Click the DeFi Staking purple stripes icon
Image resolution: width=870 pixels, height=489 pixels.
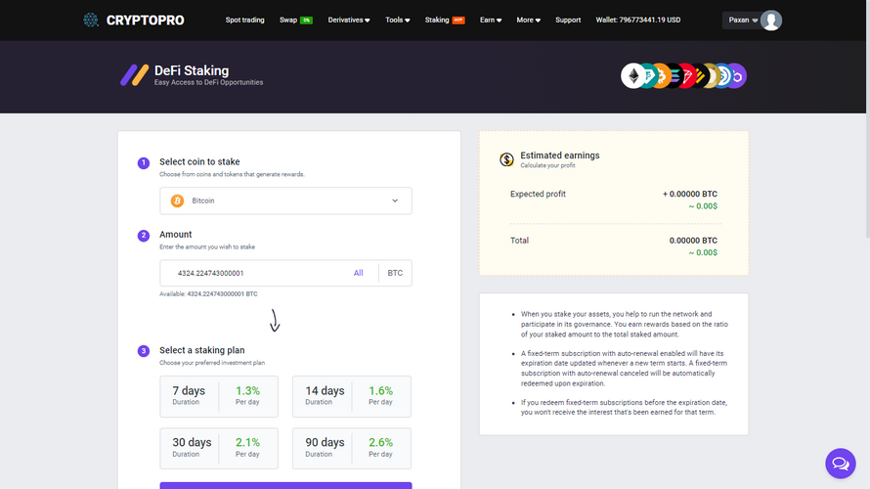(134, 75)
